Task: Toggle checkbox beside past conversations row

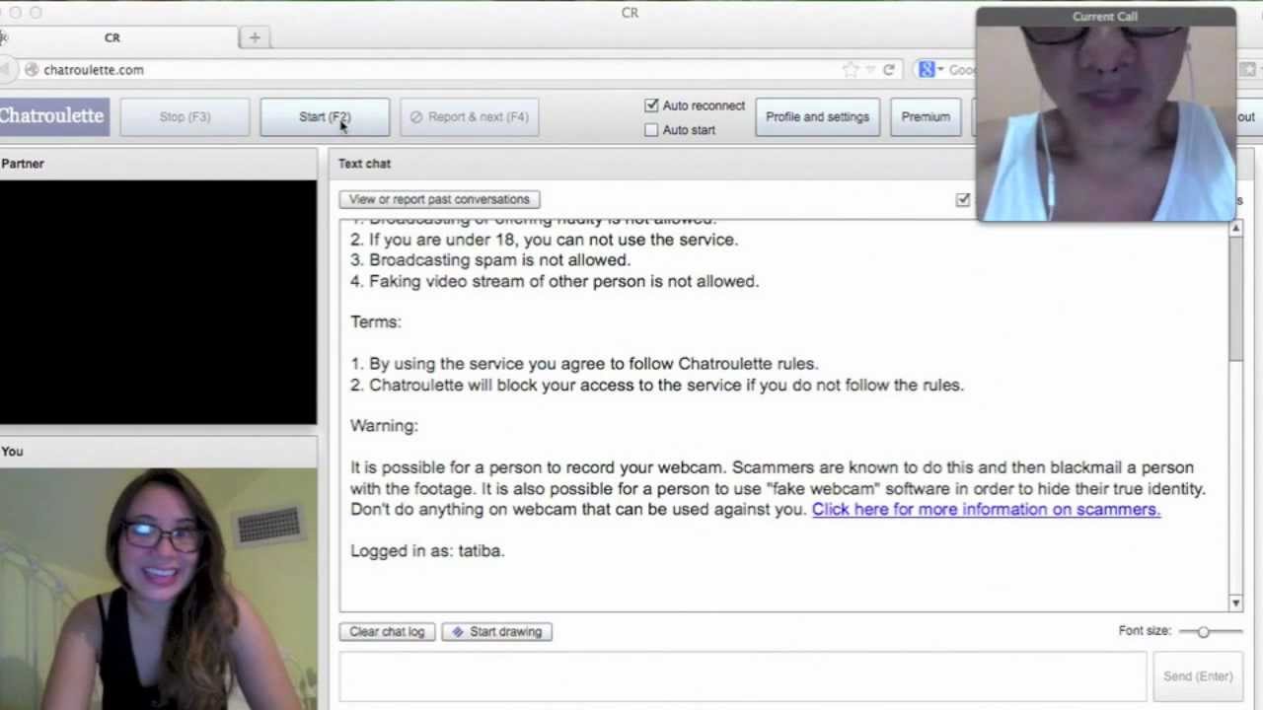Action: (963, 199)
